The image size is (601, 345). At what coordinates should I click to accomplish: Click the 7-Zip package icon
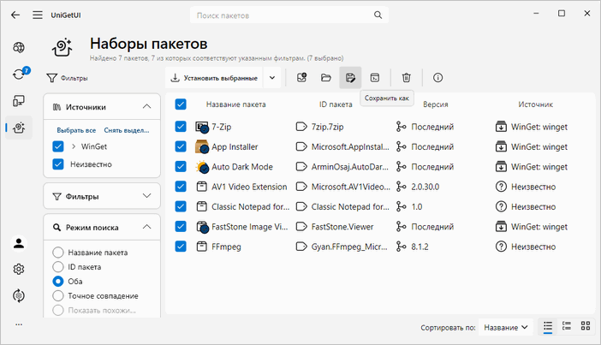(202, 127)
